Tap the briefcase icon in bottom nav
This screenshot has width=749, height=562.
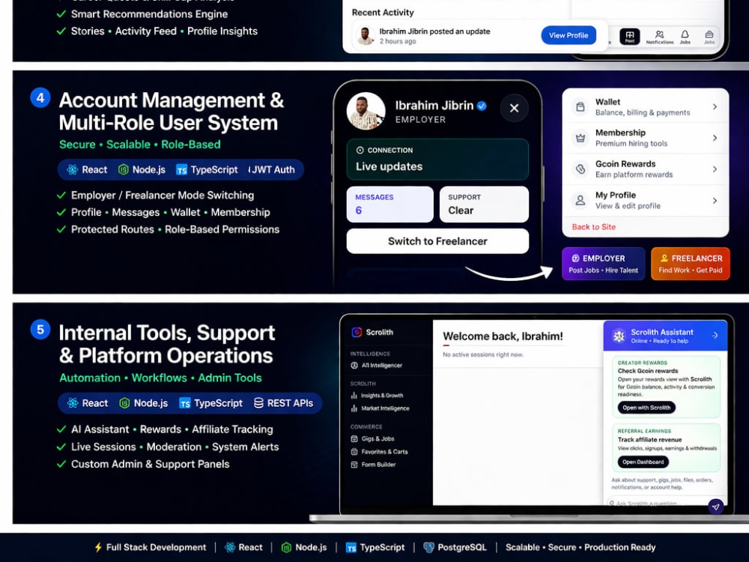coord(709,34)
